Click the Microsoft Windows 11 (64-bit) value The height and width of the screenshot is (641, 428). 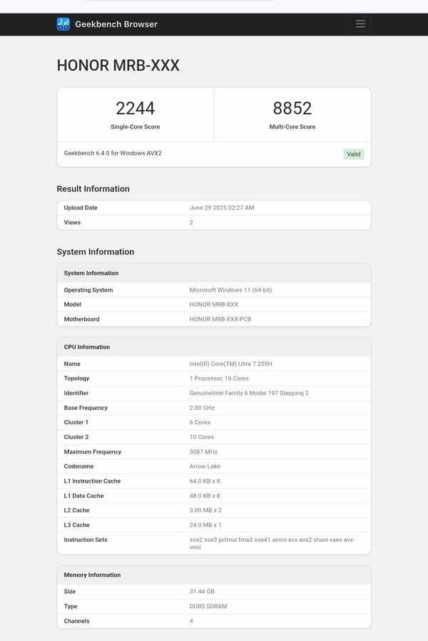point(232,290)
